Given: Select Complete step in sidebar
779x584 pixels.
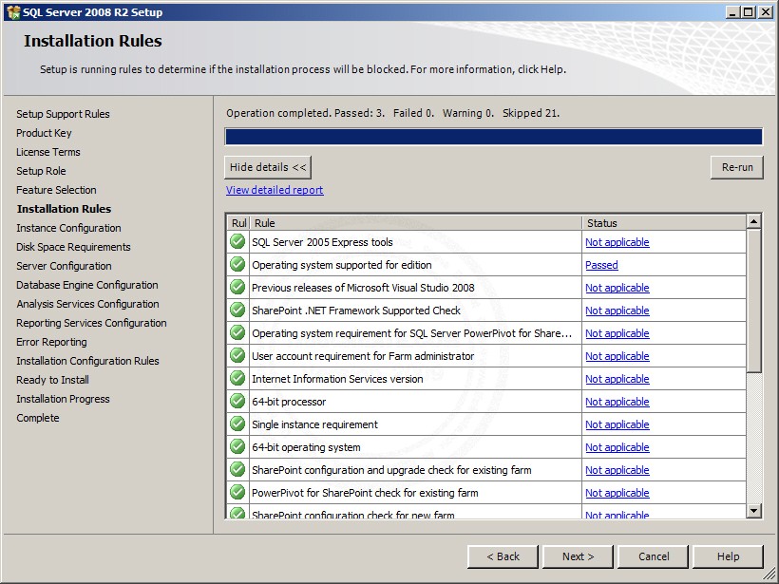Looking at the screenshot, I should pos(38,418).
